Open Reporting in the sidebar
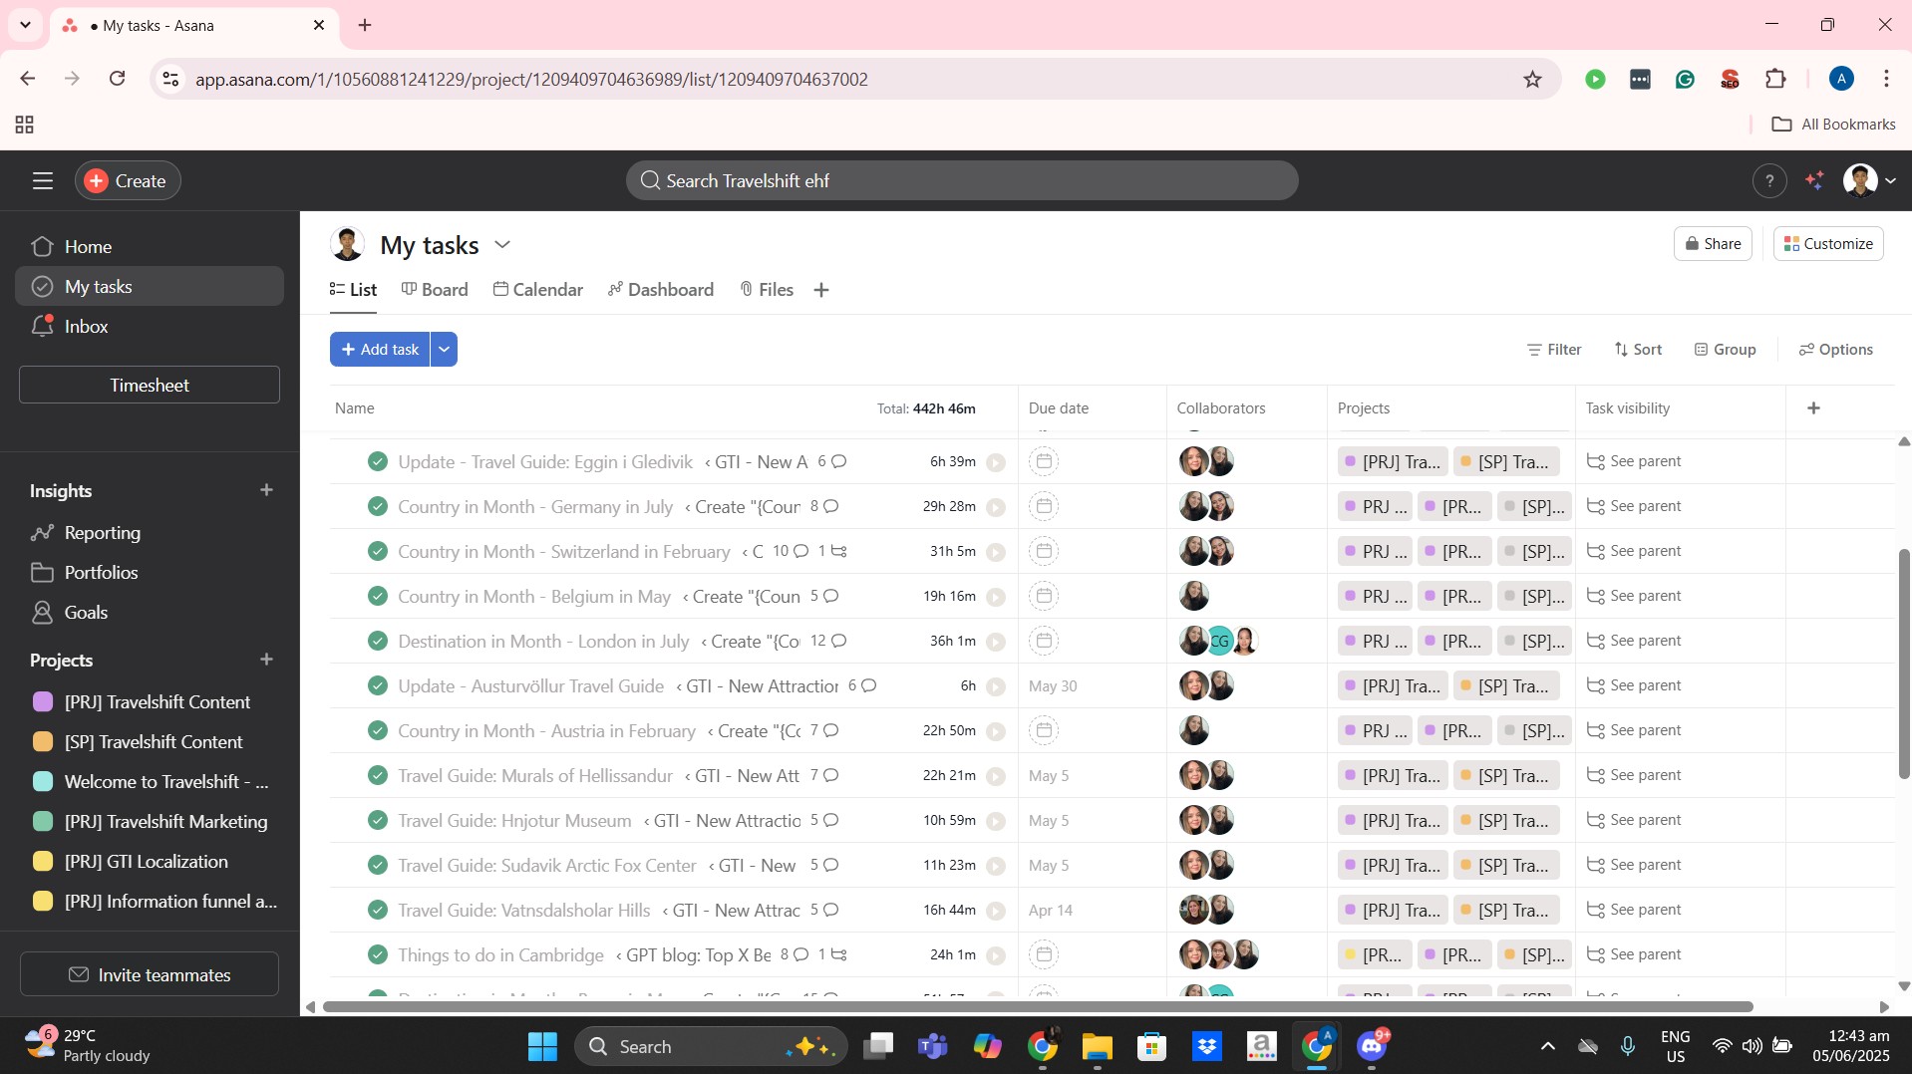 click(150, 532)
